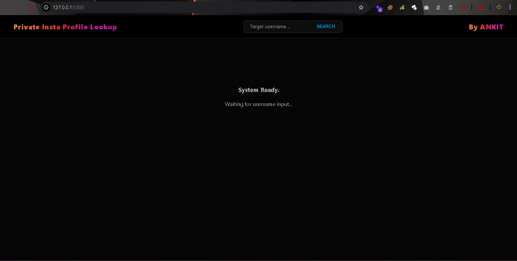Screen dimensions: 517x261
Task: Open the camera screenshot extension
Action: click(426, 8)
